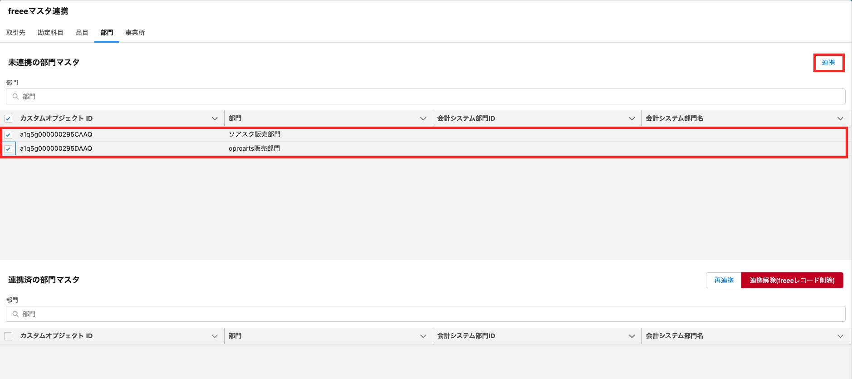The width and height of the screenshot is (852, 379).
Task: Click the search icon in unlinked 部門 field
Action: click(15, 96)
